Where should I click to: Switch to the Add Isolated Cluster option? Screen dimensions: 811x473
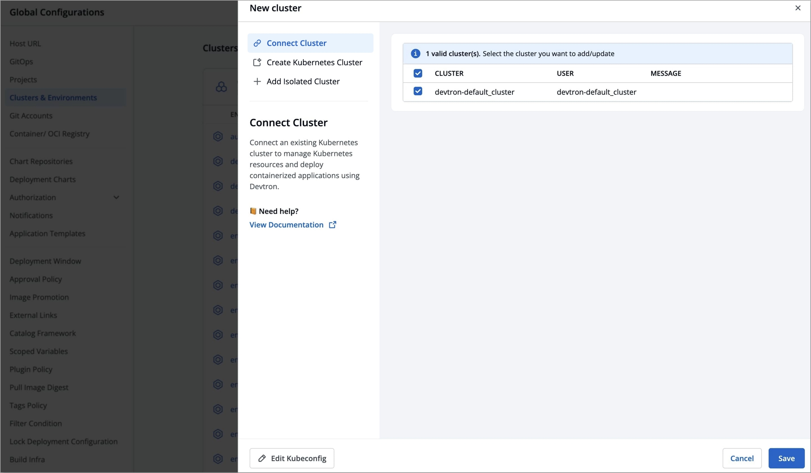(303, 82)
